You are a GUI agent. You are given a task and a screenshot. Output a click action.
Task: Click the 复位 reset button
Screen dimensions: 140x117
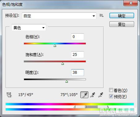[122, 24]
